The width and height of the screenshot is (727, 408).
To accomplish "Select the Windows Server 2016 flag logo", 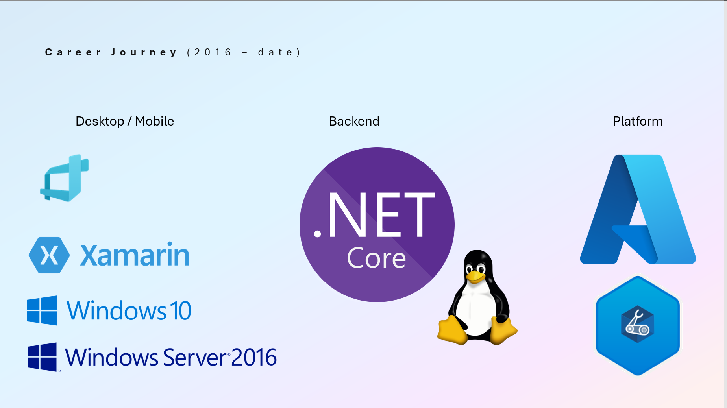I will tap(43, 357).
